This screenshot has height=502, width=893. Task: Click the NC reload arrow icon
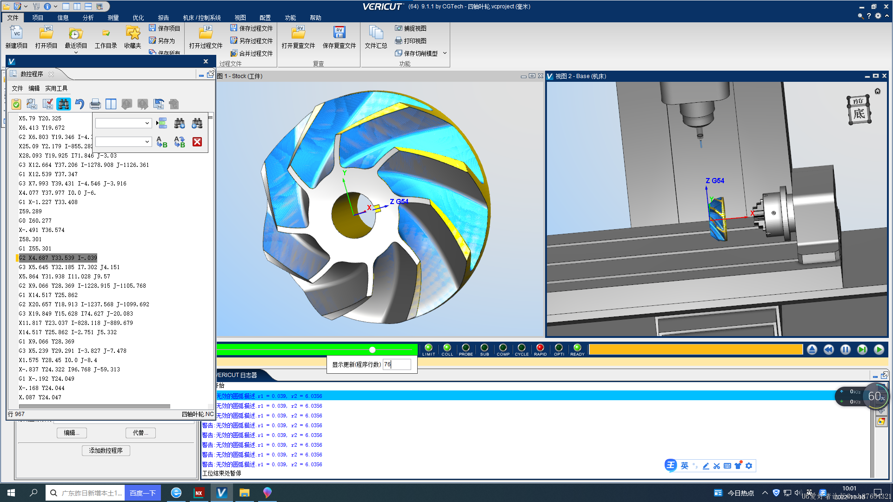pos(159,104)
